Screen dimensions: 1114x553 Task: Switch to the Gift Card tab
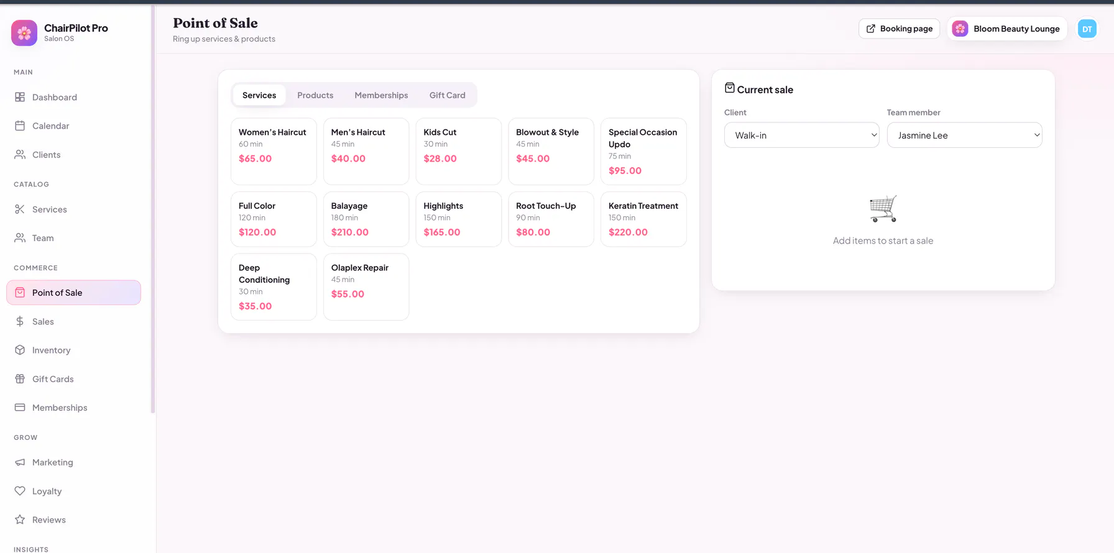447,95
